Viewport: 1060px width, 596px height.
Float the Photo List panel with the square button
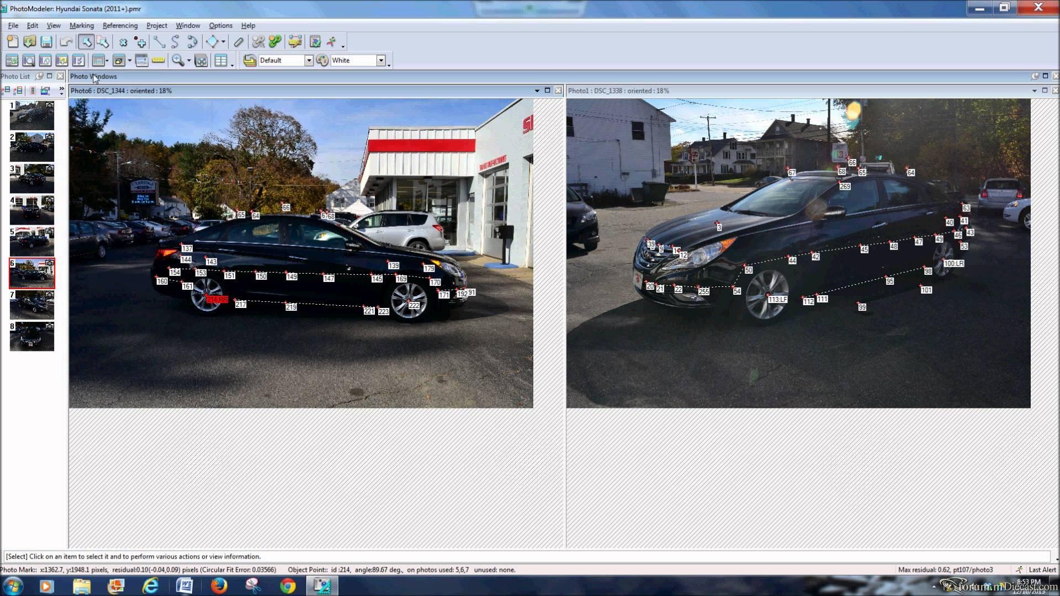pos(50,76)
